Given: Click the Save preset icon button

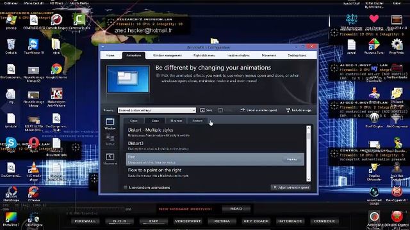Looking at the screenshot, I should (x=206, y=111).
